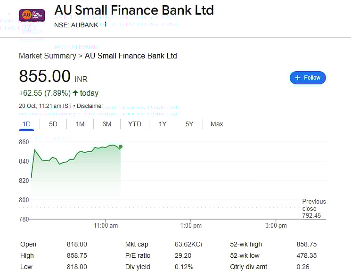Click the 11:00 am axis label
Viewport: 351px width, 279px height.
point(106,226)
